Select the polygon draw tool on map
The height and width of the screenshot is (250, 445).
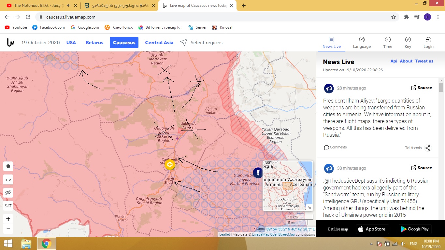[x=8, y=166]
